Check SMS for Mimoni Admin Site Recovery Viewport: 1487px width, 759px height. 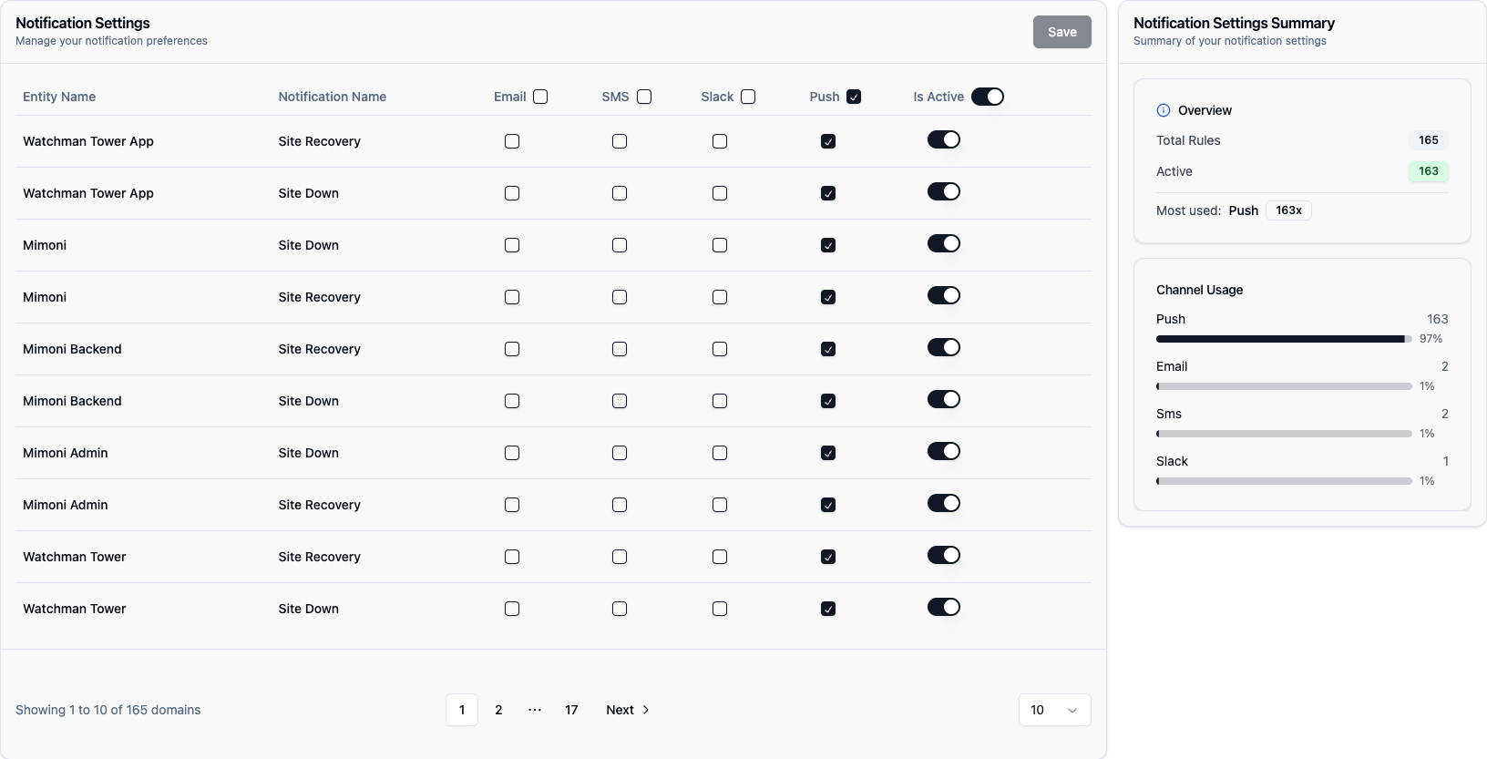coord(620,505)
